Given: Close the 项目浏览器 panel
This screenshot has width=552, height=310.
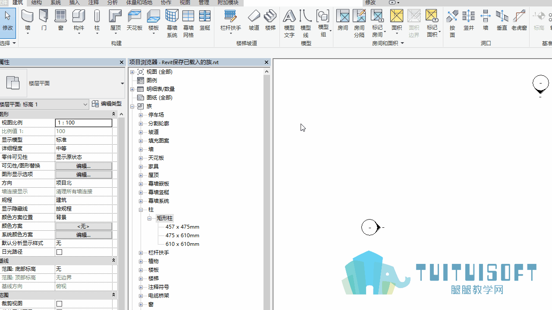Looking at the screenshot, I should tap(267, 62).
